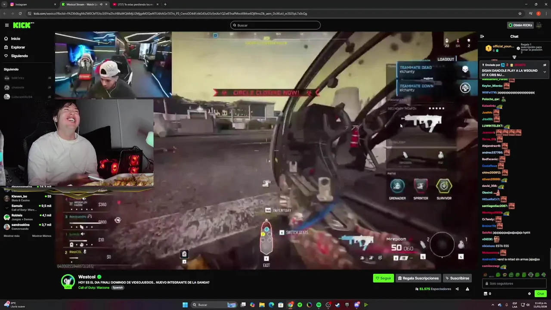The height and width of the screenshot is (310, 551).
Task: Switch to the YouTube browser tab
Action: 136,4
